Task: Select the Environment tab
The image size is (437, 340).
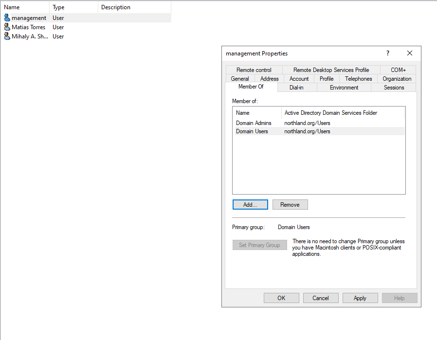Action: point(344,88)
